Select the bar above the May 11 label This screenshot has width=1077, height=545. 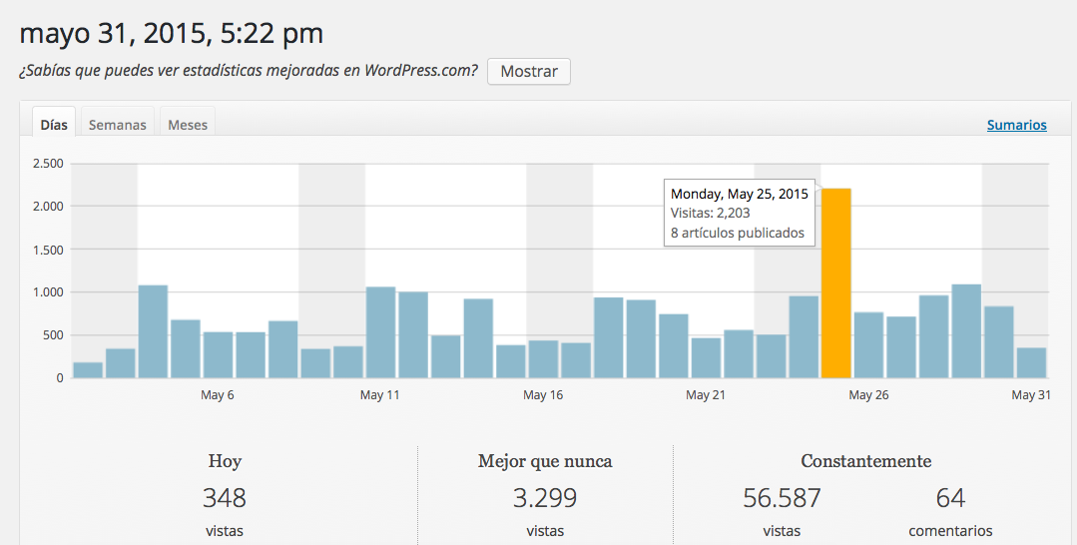click(x=380, y=332)
